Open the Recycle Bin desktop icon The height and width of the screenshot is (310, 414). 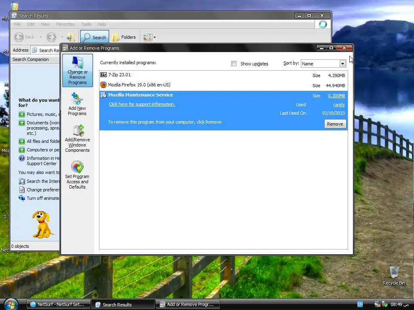click(x=394, y=275)
